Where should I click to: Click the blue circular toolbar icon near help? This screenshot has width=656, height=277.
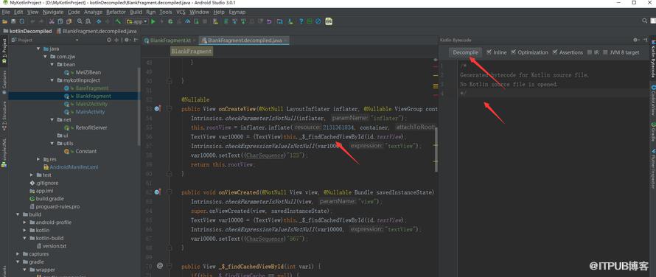[x=318, y=21]
